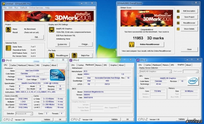Click the display monitor icon in Display settings

tap(52, 30)
